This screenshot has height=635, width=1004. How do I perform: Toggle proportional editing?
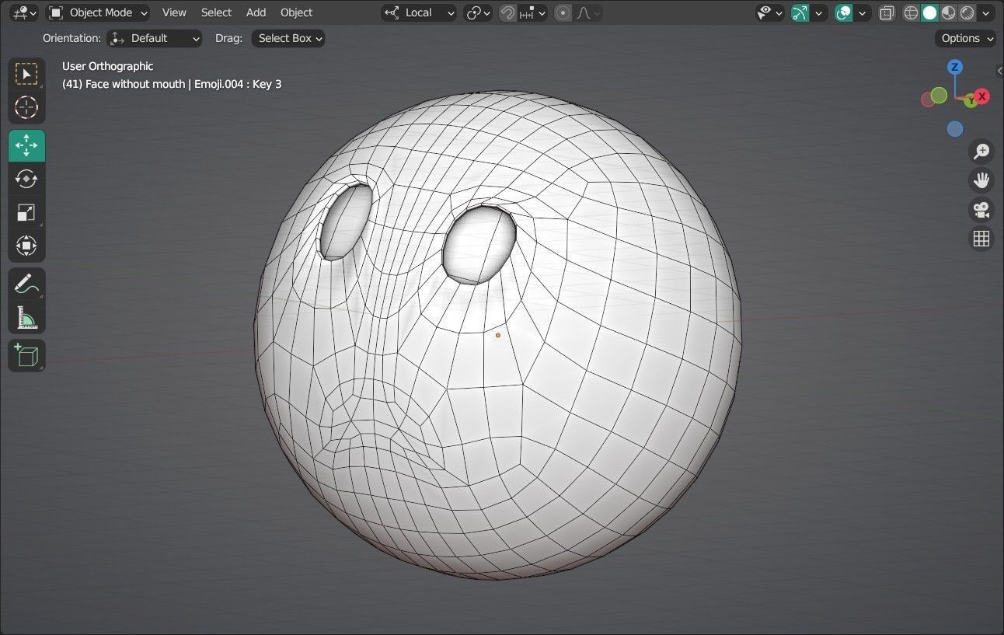tap(563, 12)
